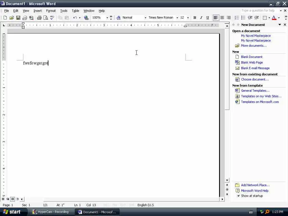This screenshot has height=216, width=288.
Task: Open the Help menu
Action: [x=102, y=11]
